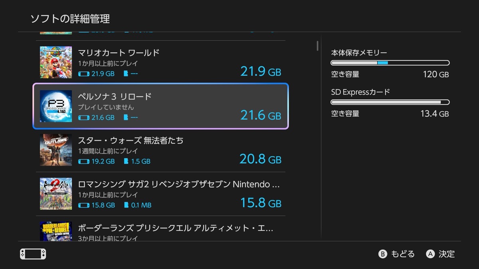
Task: Select the Persona 3 Reload cover icon
Action: click(56, 106)
